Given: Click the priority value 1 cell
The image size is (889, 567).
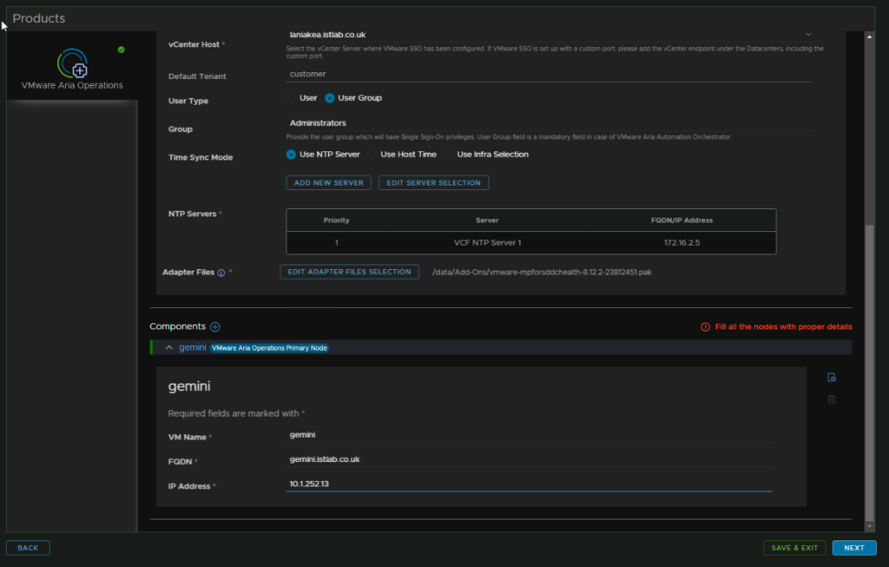Looking at the screenshot, I should (x=336, y=242).
